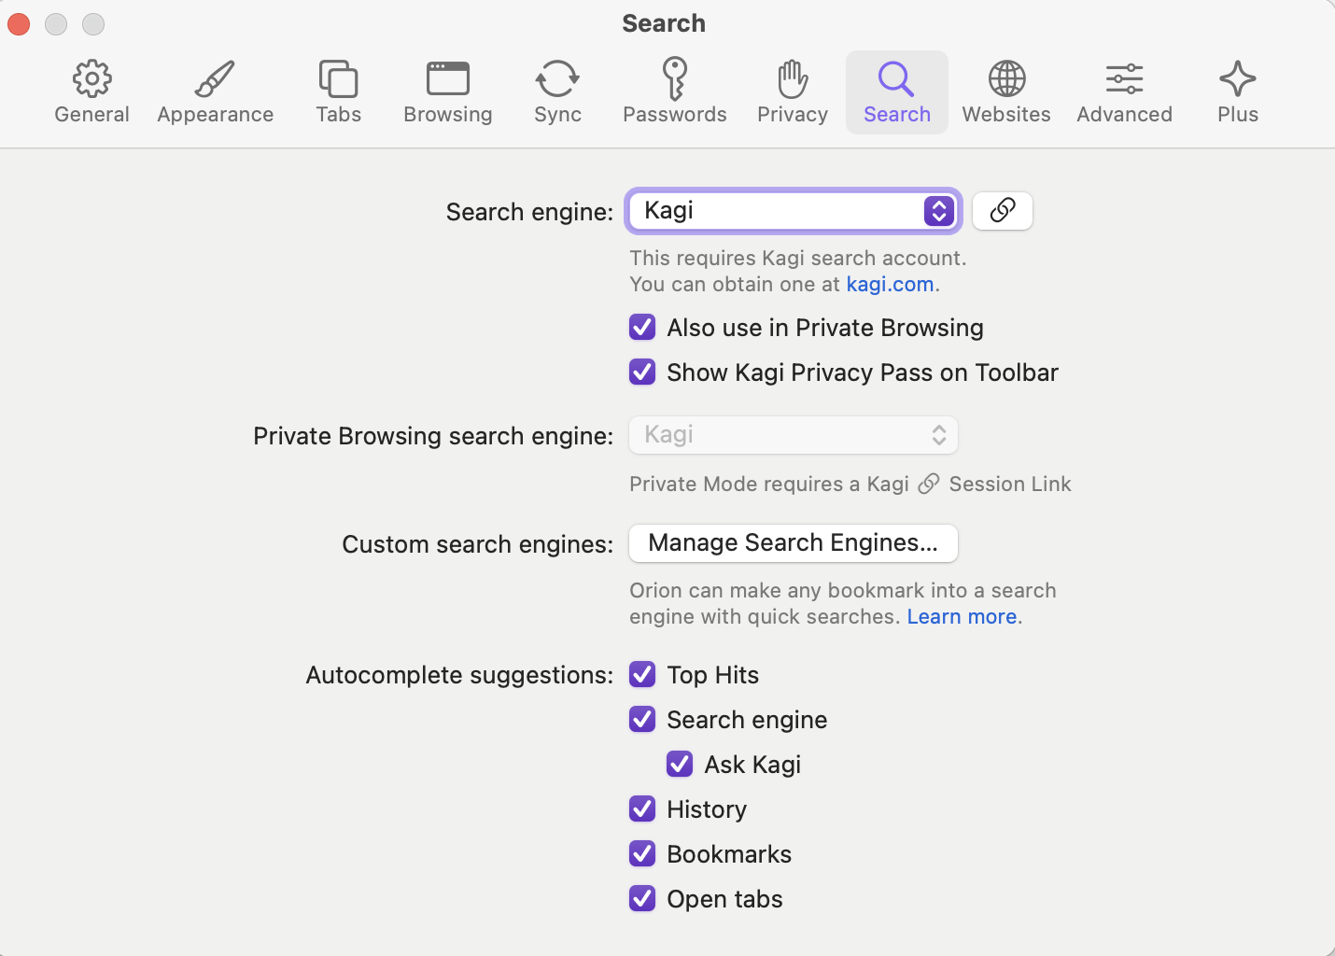Open Appearance settings with the paintbrush icon

(215, 92)
